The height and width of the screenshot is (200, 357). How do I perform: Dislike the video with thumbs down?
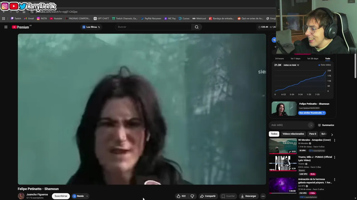point(192,196)
